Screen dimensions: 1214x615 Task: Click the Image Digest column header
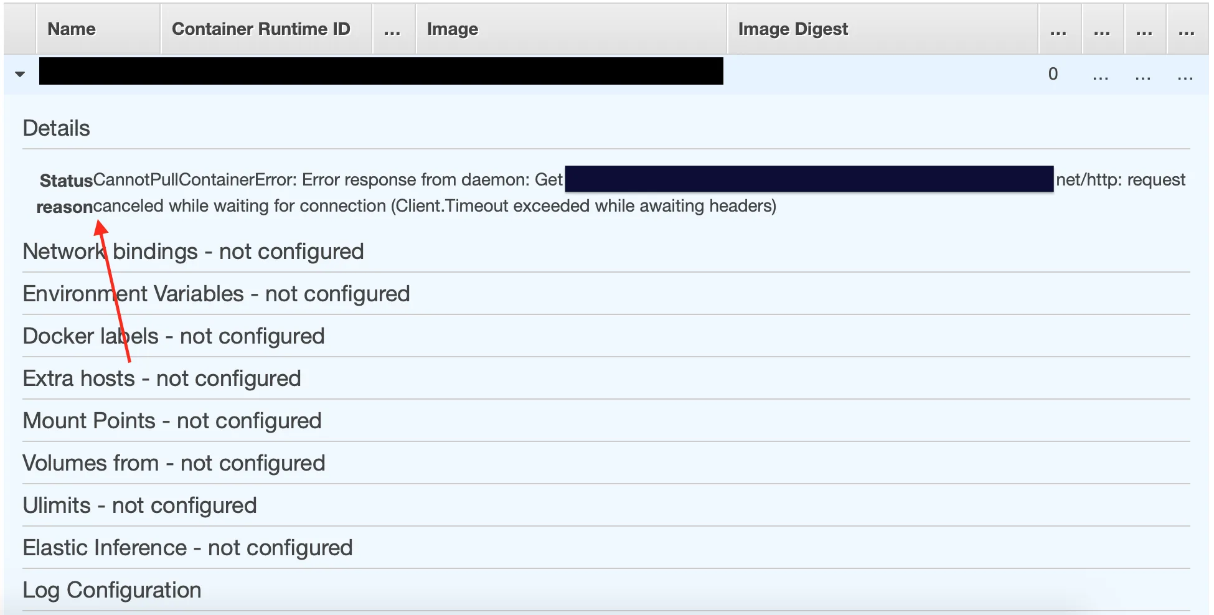click(793, 29)
